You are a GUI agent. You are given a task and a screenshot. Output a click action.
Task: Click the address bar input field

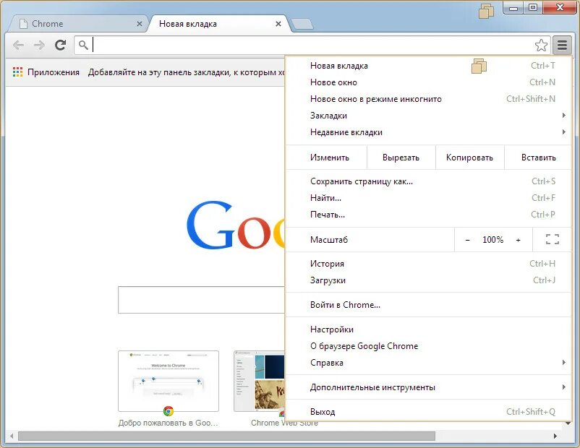click(312, 45)
